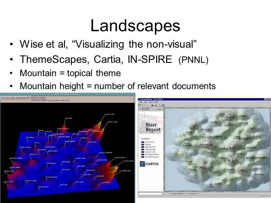The image size is (271, 203).
Task: Select the PACKAGES region label on the map
Action: tap(203, 167)
